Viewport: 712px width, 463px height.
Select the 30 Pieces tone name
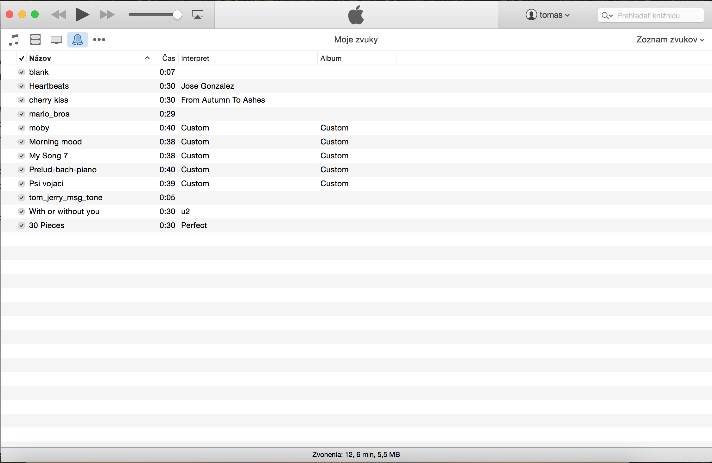[x=47, y=225]
